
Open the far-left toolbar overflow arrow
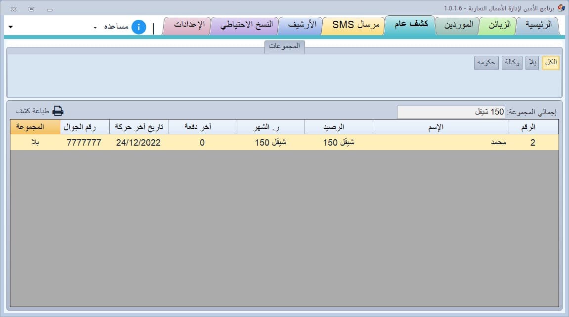pyautogui.click(x=10, y=27)
